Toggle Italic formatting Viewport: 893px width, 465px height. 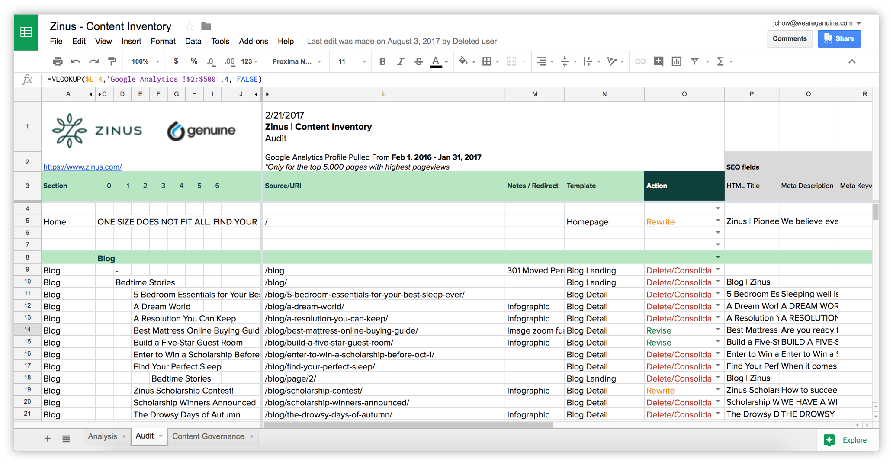400,61
